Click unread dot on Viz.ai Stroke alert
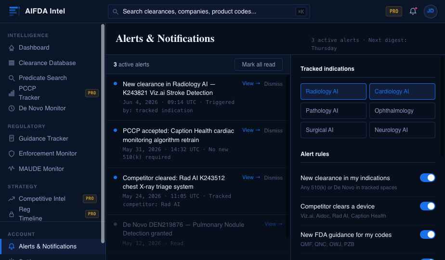 coord(115,83)
